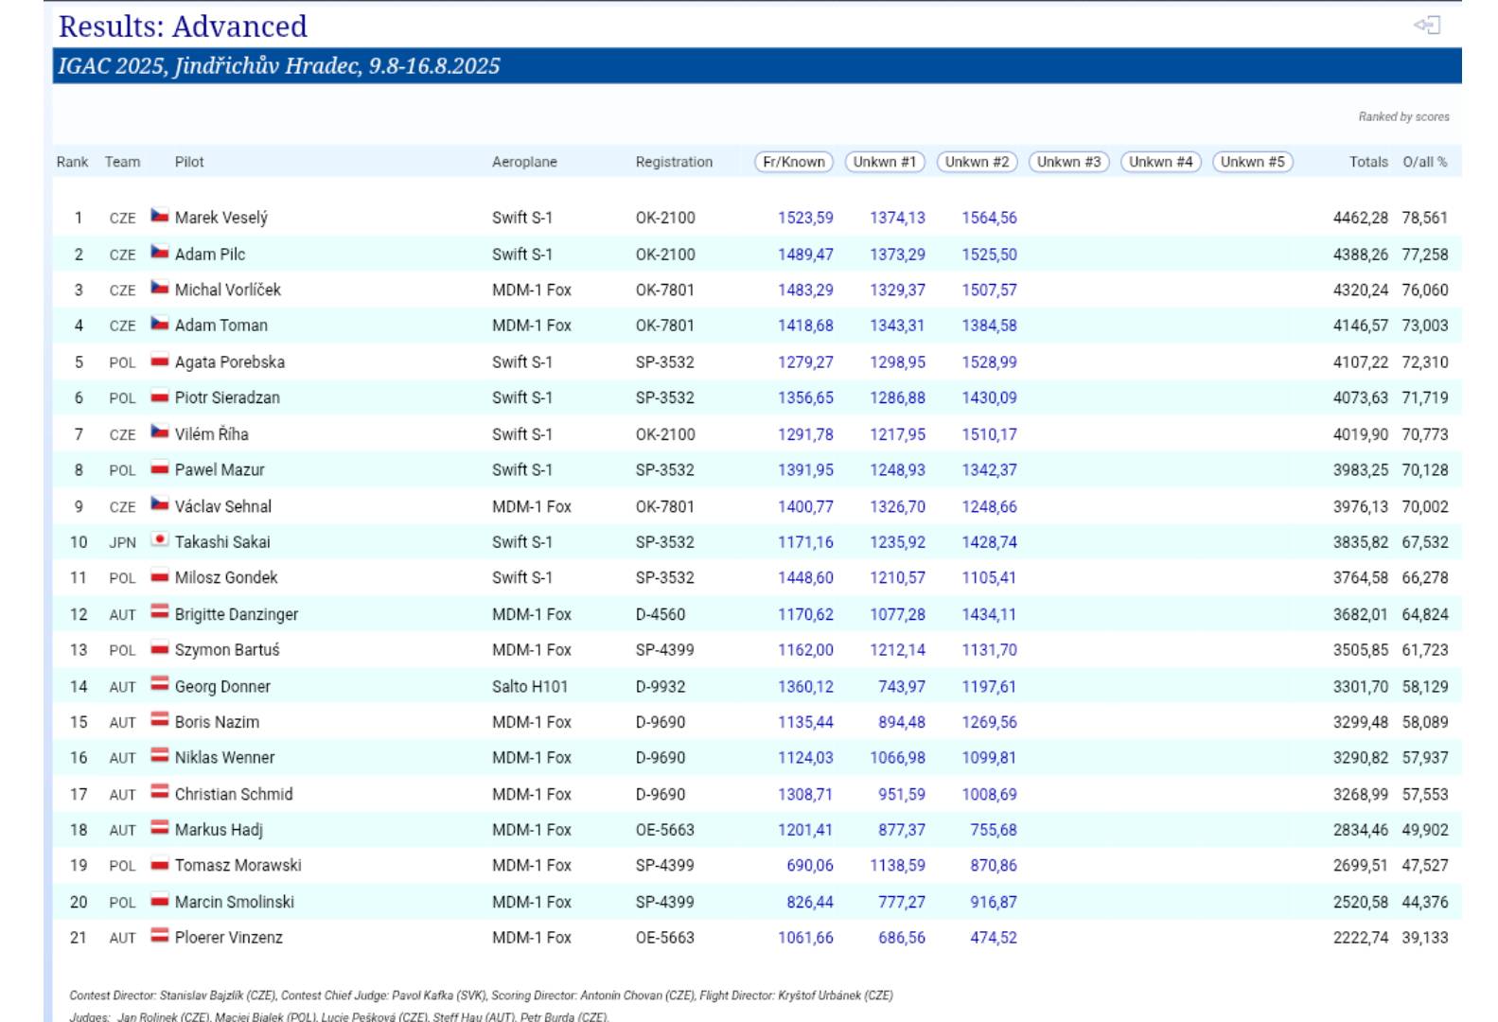Screen dimensions: 1498x1022
Task: Select the Unkwn #4 programme button
Action: [x=1160, y=162]
